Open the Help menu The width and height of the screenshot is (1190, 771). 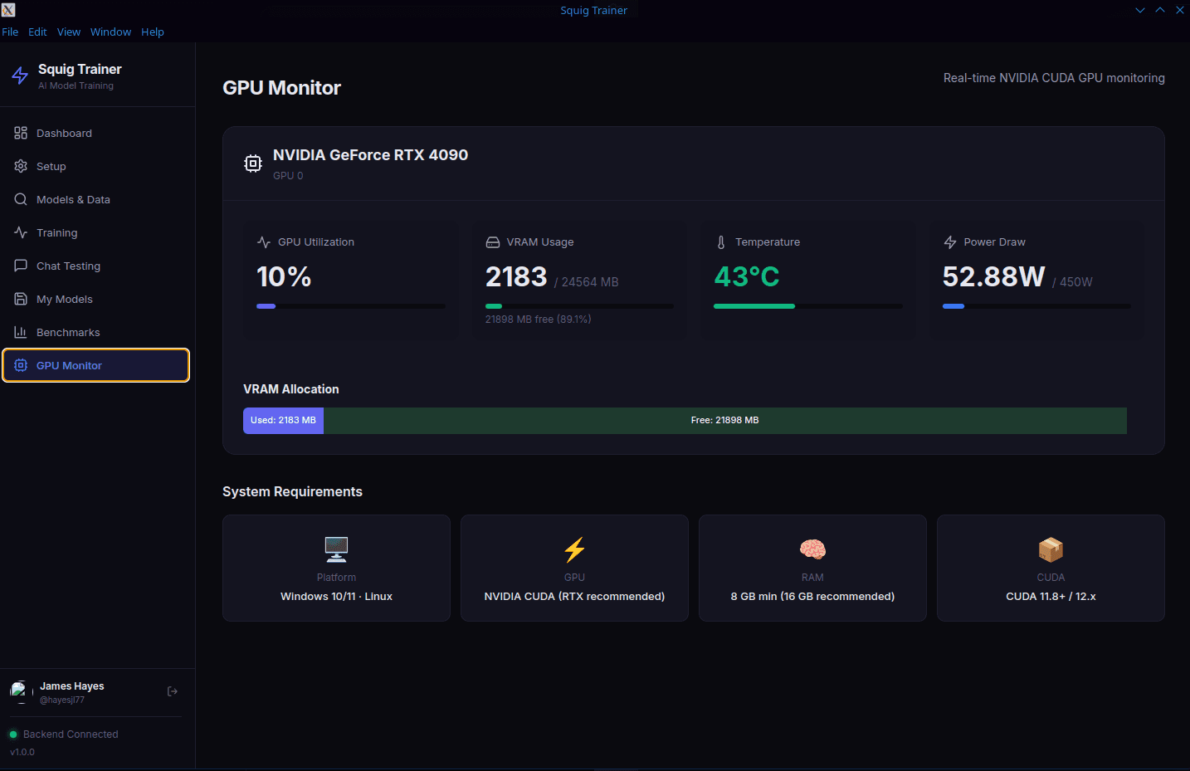(x=153, y=32)
